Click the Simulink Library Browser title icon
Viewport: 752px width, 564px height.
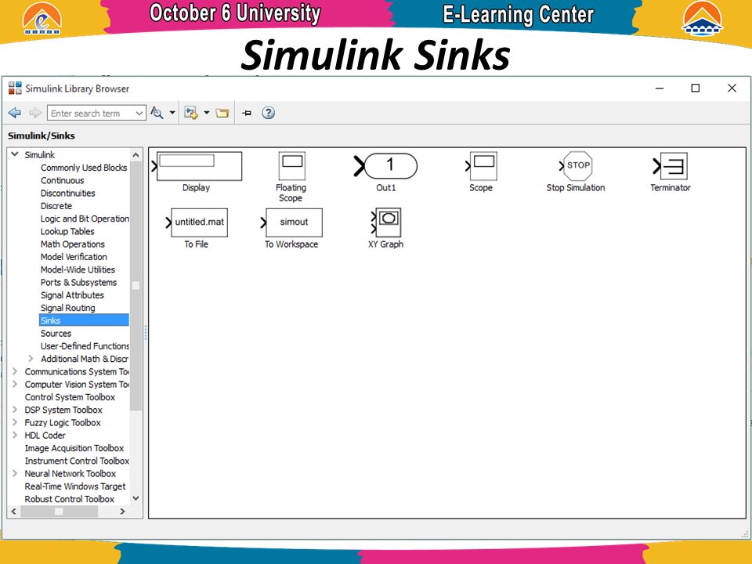tap(15, 89)
